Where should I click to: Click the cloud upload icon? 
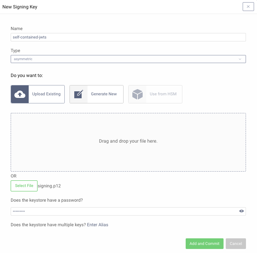pyautogui.click(x=20, y=94)
